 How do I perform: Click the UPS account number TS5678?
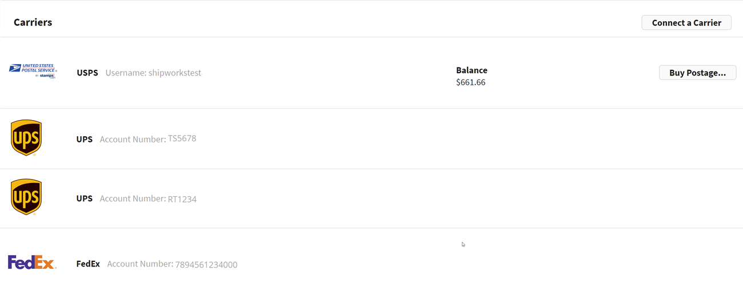pyautogui.click(x=182, y=138)
